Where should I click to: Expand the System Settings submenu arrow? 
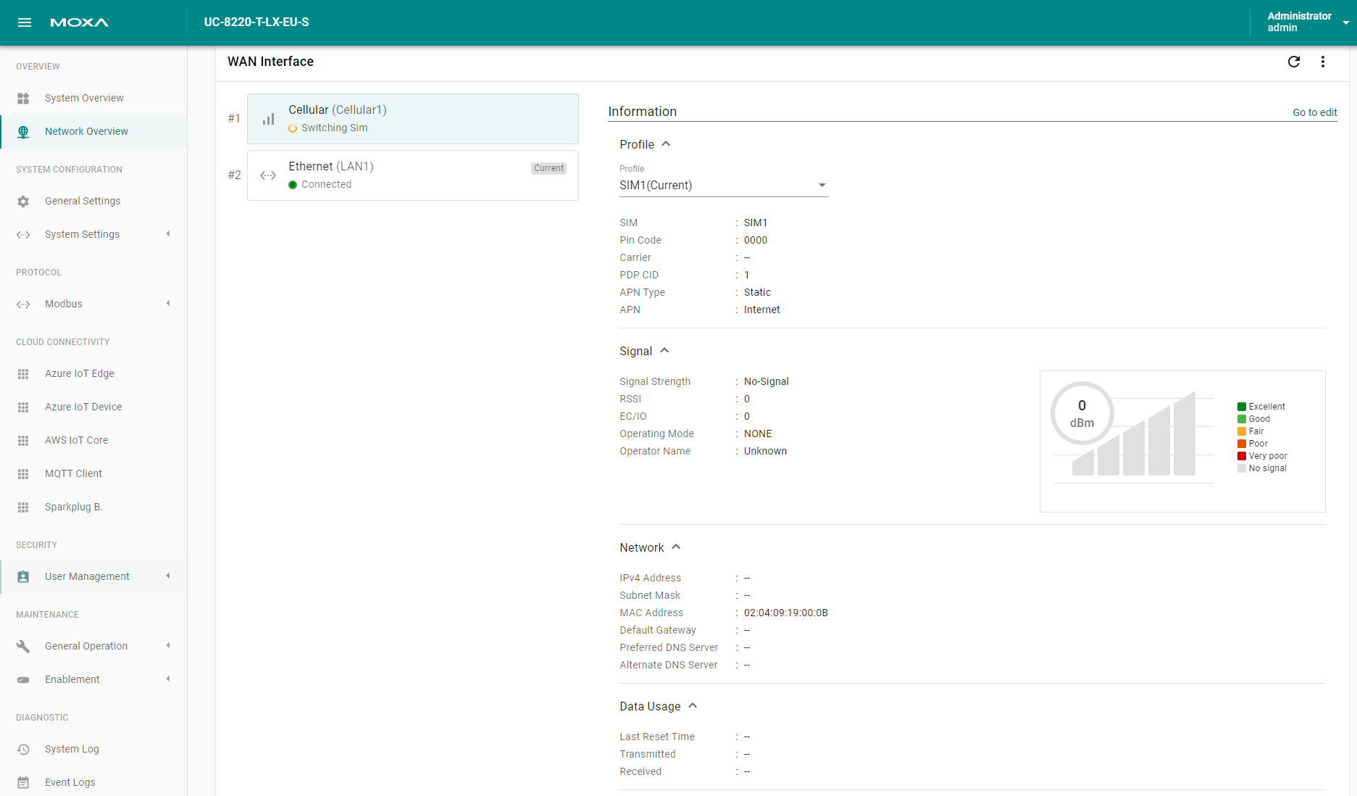click(x=168, y=233)
